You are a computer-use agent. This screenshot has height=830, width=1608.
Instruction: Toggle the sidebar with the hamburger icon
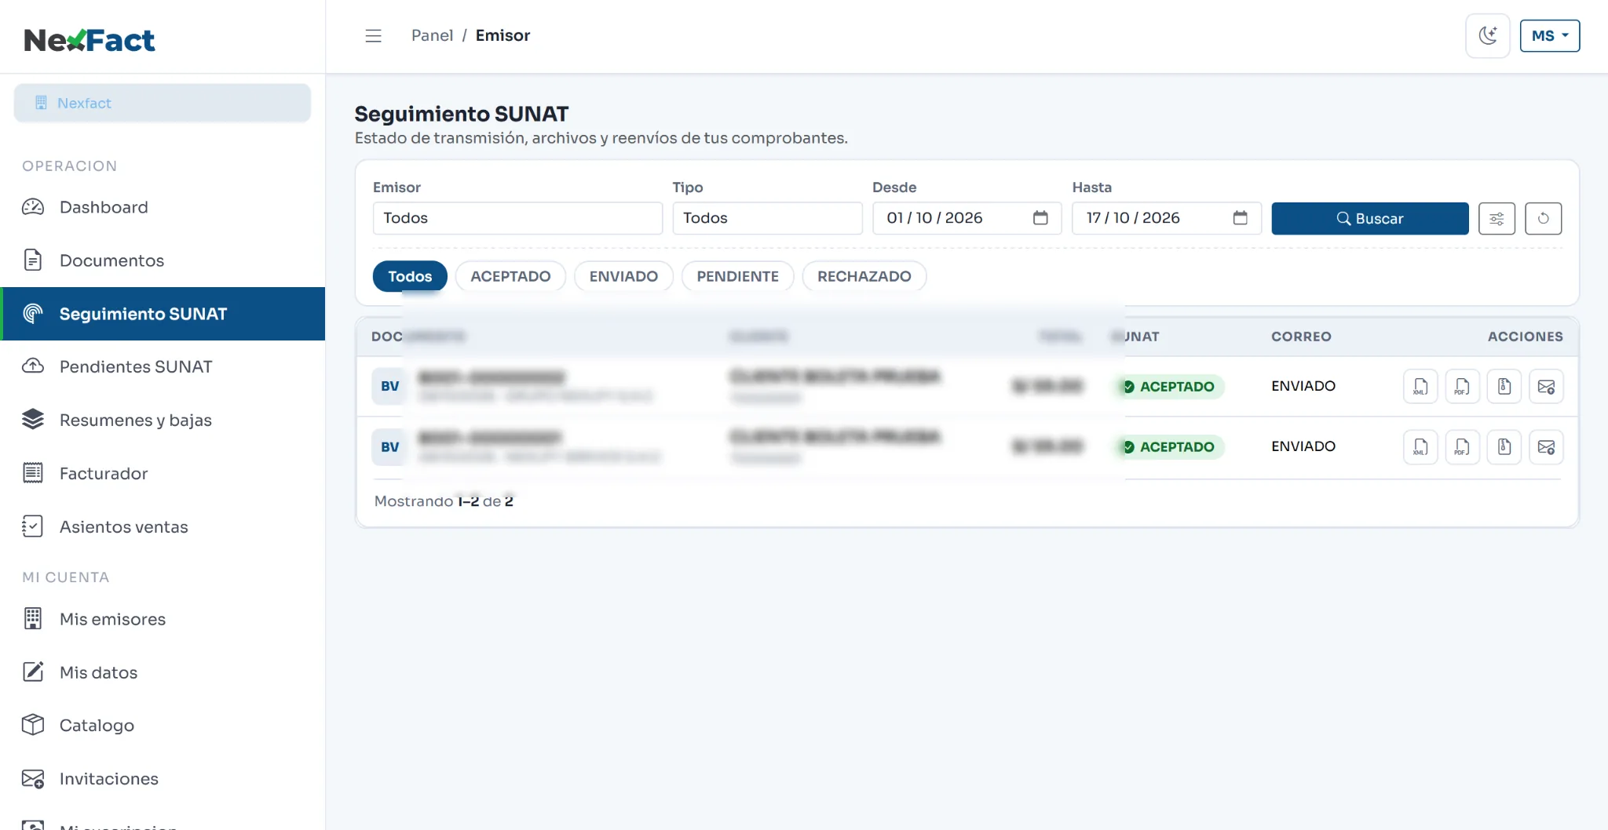[x=373, y=36]
